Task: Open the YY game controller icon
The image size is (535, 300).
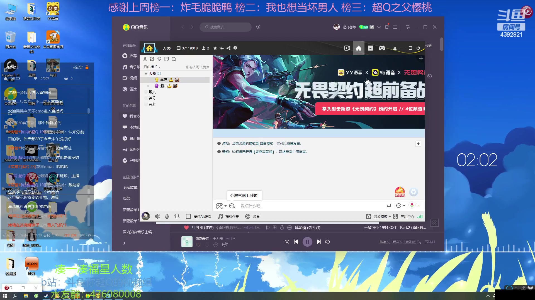Action: [x=382, y=48]
